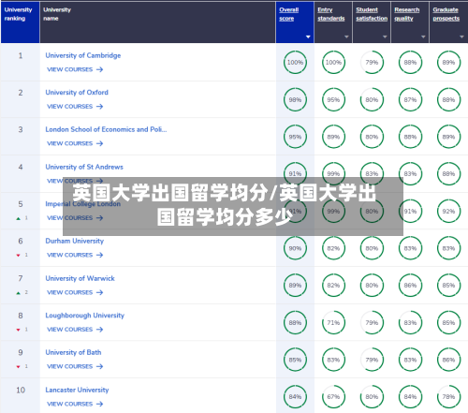View courses for Durham University
The width and height of the screenshot is (468, 413).
[x=75, y=255]
